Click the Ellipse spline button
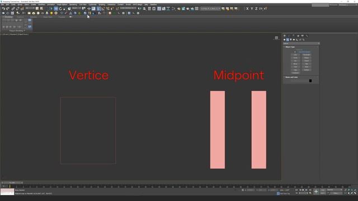This screenshot has width=358, height=201. [307, 58]
